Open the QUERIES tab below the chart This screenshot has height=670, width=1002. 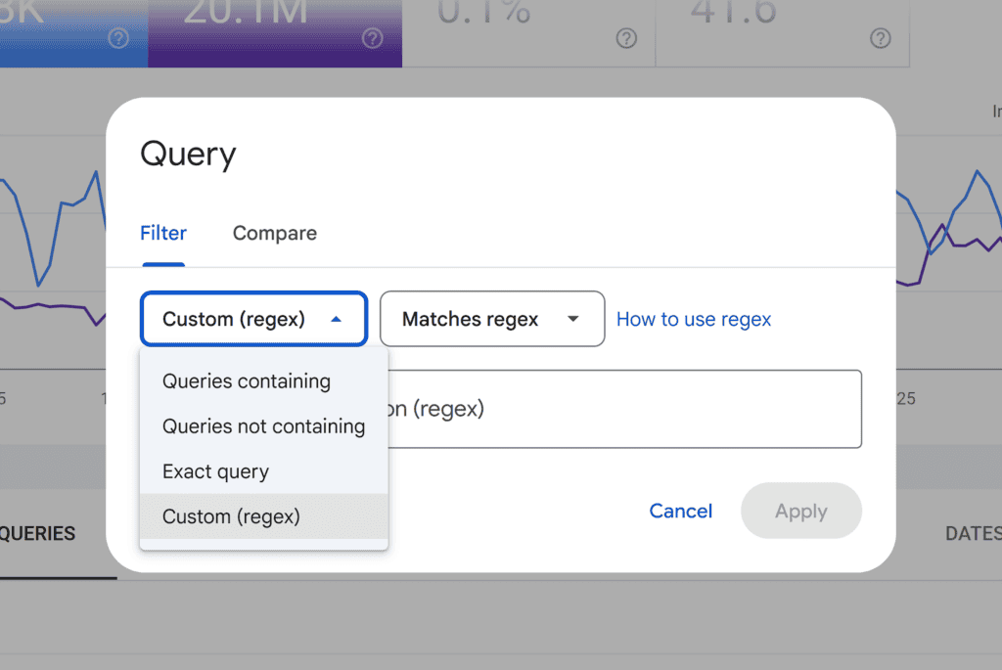(x=39, y=534)
